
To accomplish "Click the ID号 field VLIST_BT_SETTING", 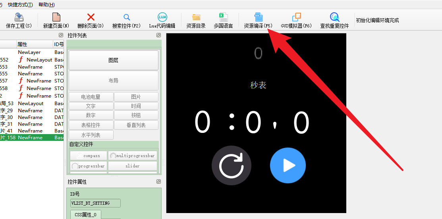I will tap(95, 203).
